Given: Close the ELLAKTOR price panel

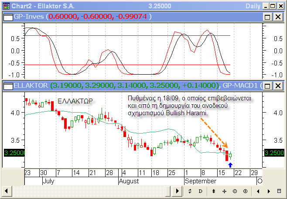Looking at the screenshot, I should pos(277,85).
